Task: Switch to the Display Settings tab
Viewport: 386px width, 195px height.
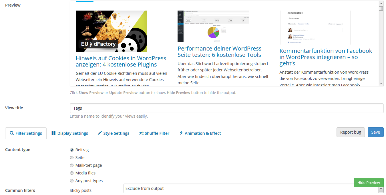Action: (x=70, y=133)
